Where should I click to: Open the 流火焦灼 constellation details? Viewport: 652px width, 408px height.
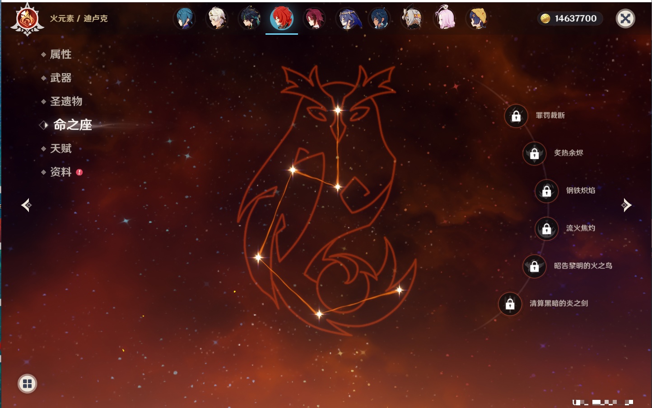coord(546,229)
